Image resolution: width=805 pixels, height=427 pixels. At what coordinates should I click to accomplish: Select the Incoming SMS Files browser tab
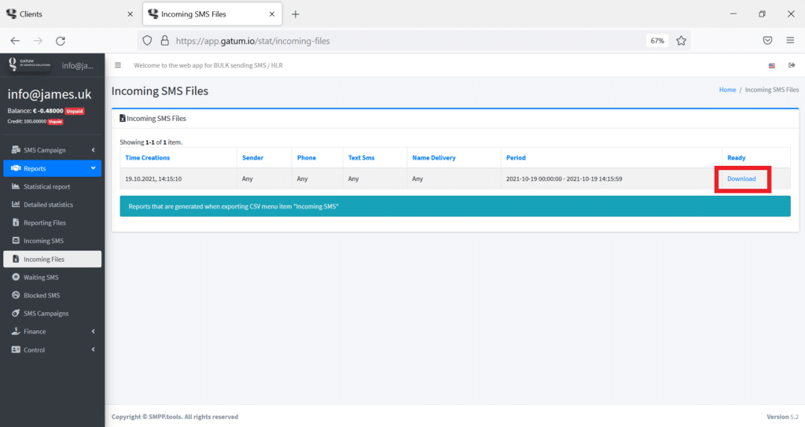212,14
